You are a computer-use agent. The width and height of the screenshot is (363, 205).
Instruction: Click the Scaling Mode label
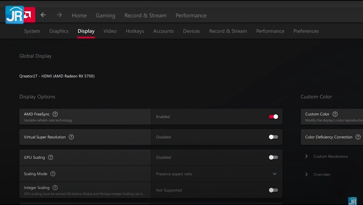pos(35,174)
